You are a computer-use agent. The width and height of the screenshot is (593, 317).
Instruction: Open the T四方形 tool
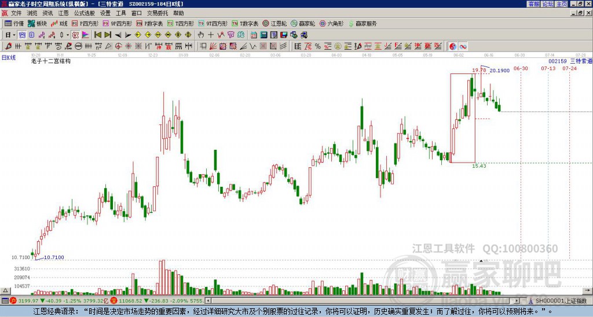[x=181, y=23]
